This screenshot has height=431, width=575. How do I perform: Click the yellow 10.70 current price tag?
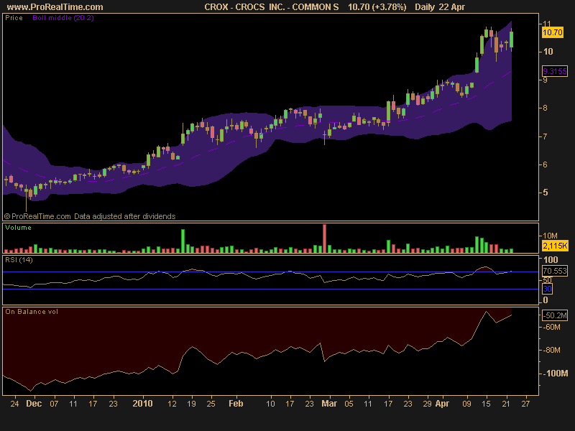pyautogui.click(x=552, y=32)
